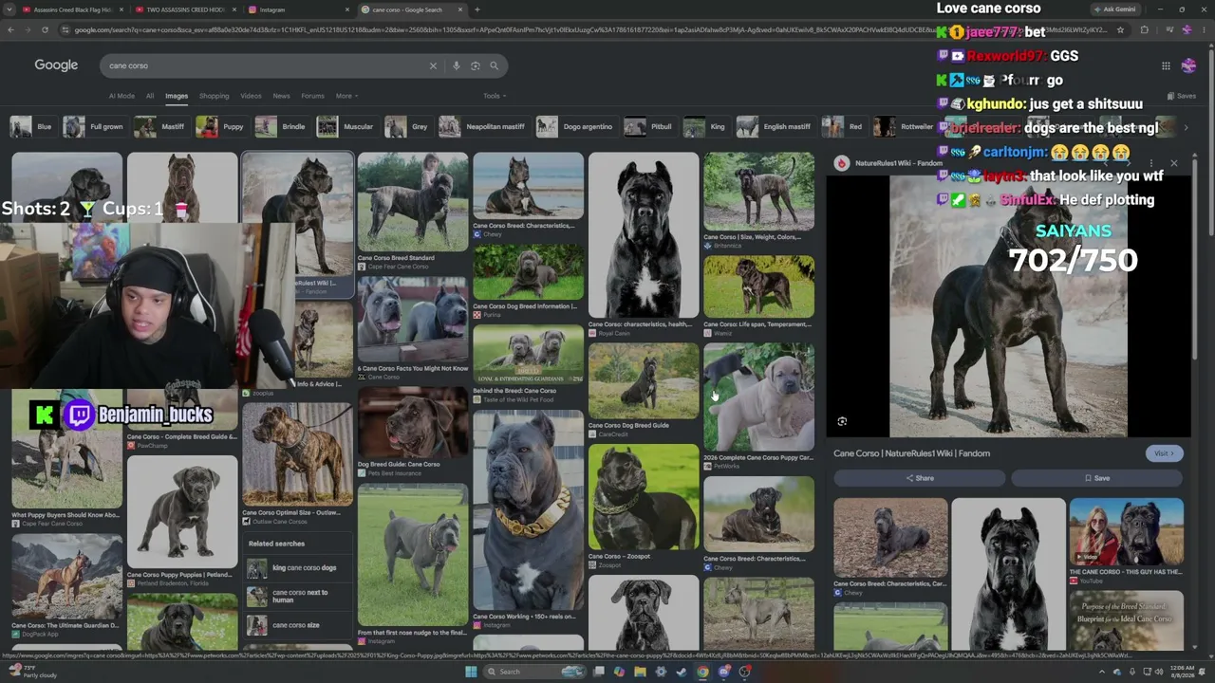Submit search with the magnifier icon
Screen dimensions: 1215x683
(495, 65)
